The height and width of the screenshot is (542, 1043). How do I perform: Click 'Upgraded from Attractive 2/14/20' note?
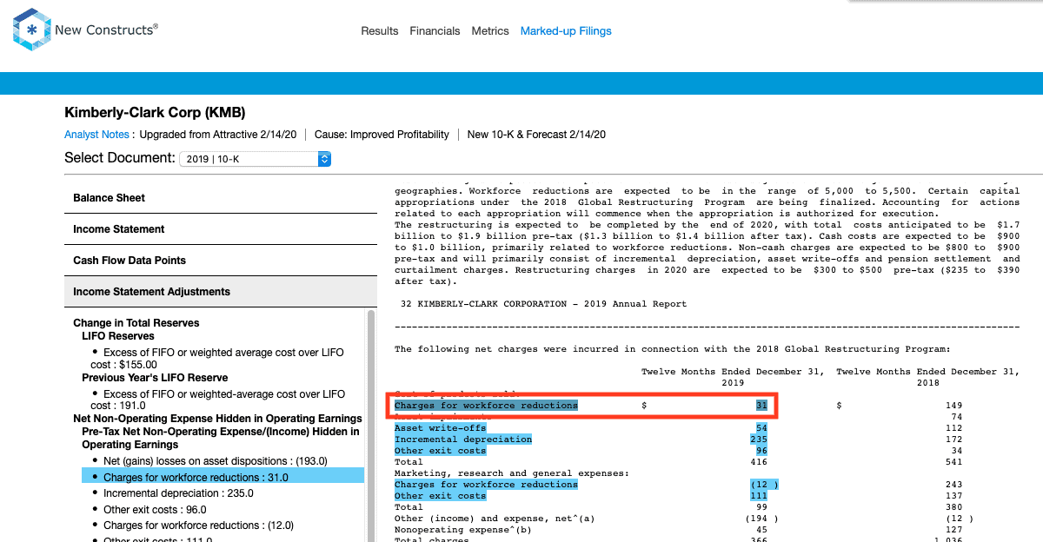pyautogui.click(x=218, y=135)
